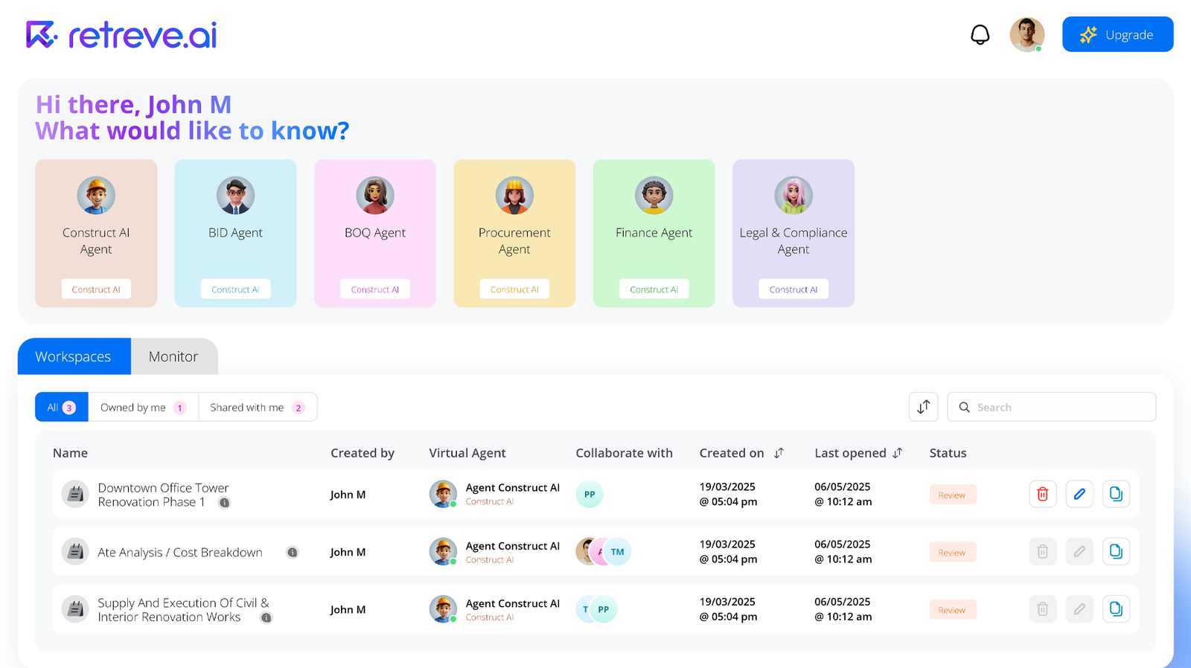Click pencil icon on Ate Analysis row
Viewport: 1191px width, 668px height.
click(x=1079, y=551)
